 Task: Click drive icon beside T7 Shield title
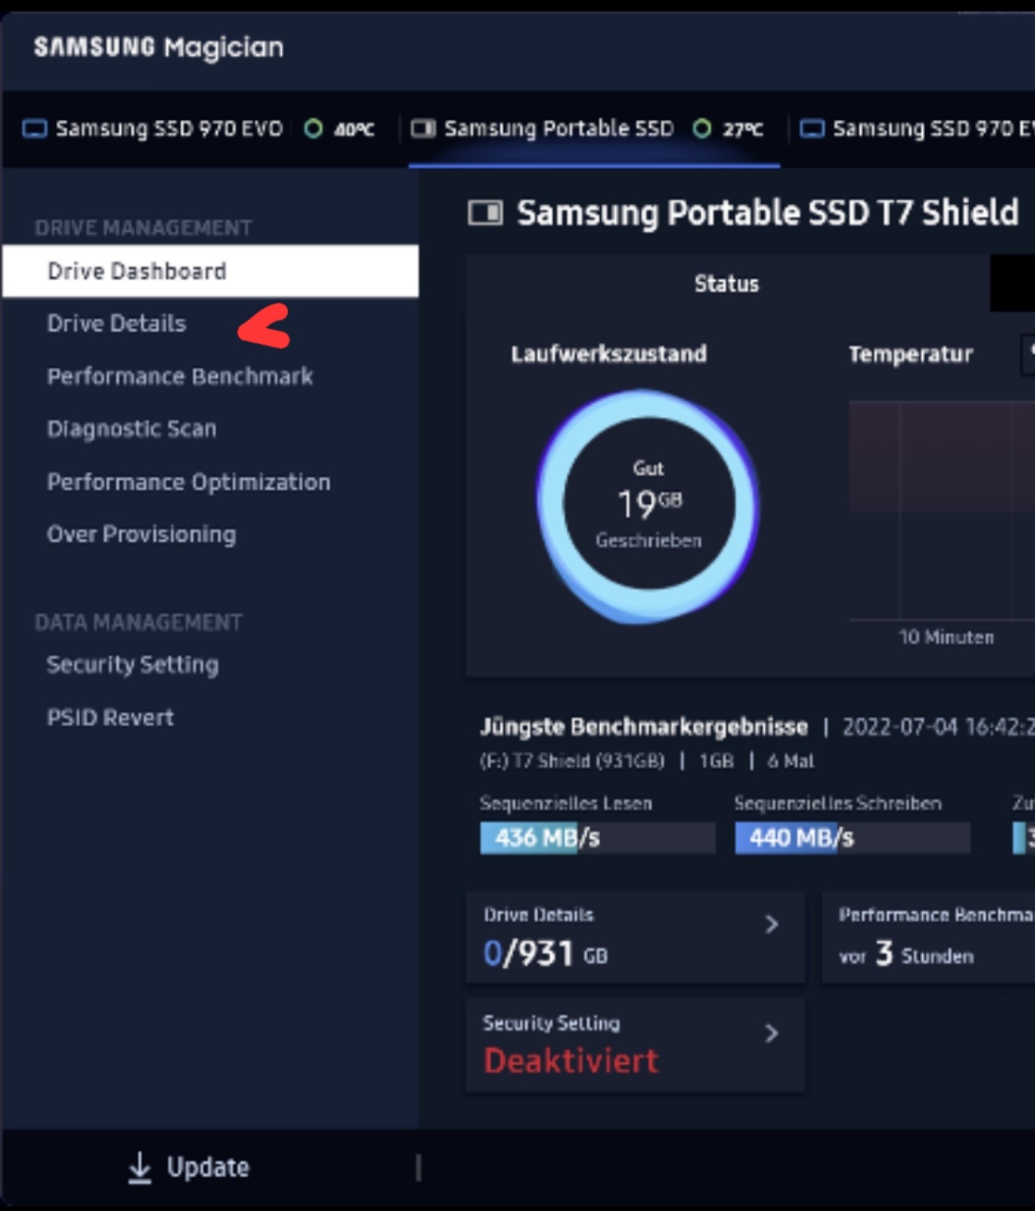click(x=485, y=213)
